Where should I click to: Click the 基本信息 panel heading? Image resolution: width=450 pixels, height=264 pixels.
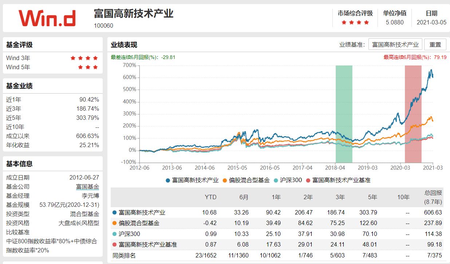pyautogui.click(x=19, y=164)
